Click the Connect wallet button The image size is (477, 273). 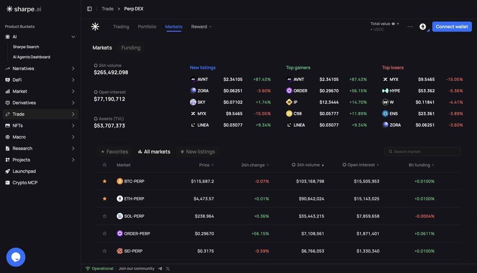[x=452, y=27]
